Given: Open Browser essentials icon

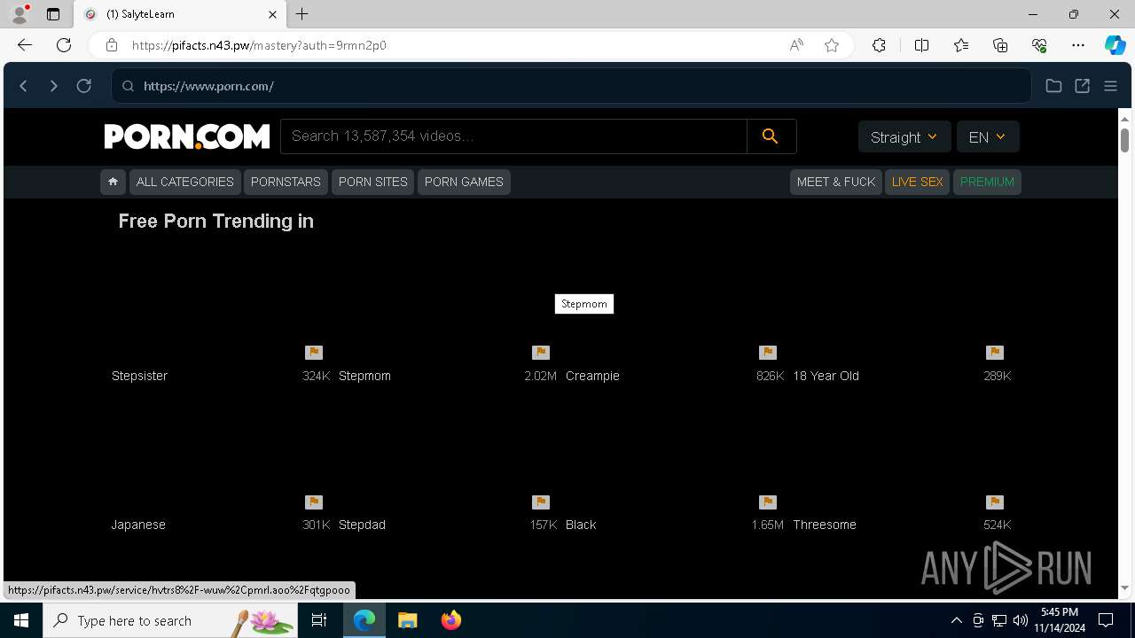Looking at the screenshot, I should point(1039,45).
